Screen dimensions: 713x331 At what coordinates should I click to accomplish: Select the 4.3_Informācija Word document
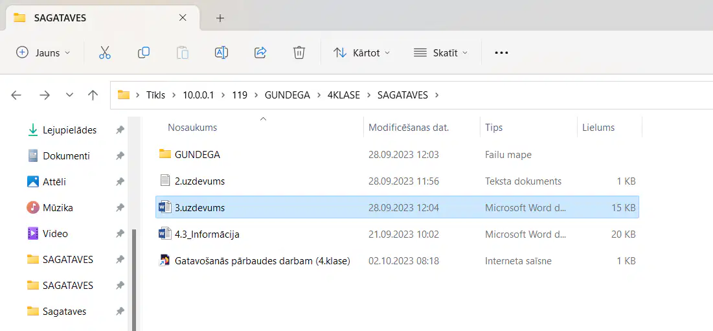397,234
